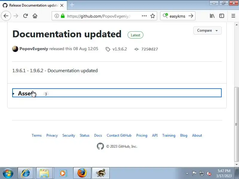This screenshot has width=239, height=179.
Task: Open the Pricing footer link
Action: [142, 135]
